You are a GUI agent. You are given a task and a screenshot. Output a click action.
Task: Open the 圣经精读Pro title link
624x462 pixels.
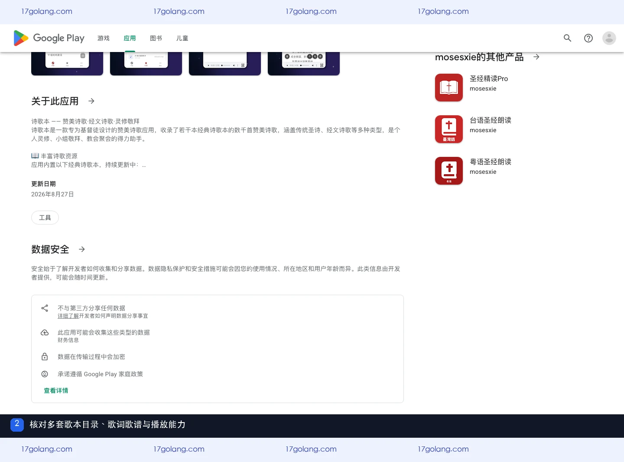[489, 78]
